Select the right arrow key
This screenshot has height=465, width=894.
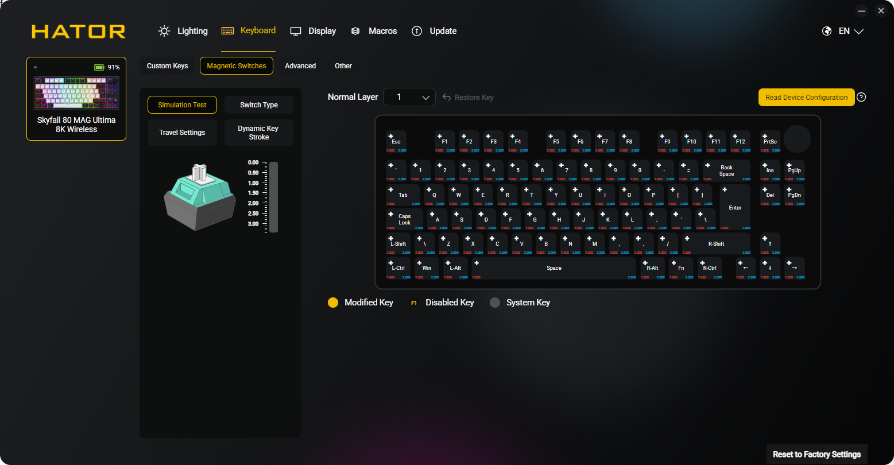tap(795, 268)
